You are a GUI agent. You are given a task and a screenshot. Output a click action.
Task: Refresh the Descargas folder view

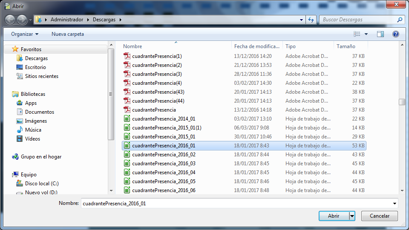pyautogui.click(x=311, y=20)
